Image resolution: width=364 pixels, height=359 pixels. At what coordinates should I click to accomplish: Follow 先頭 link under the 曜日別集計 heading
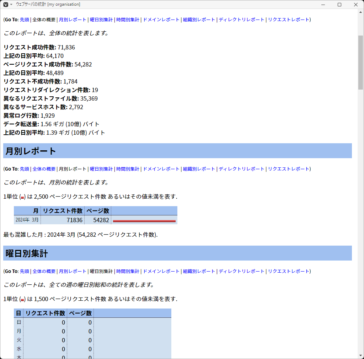pos(25,271)
